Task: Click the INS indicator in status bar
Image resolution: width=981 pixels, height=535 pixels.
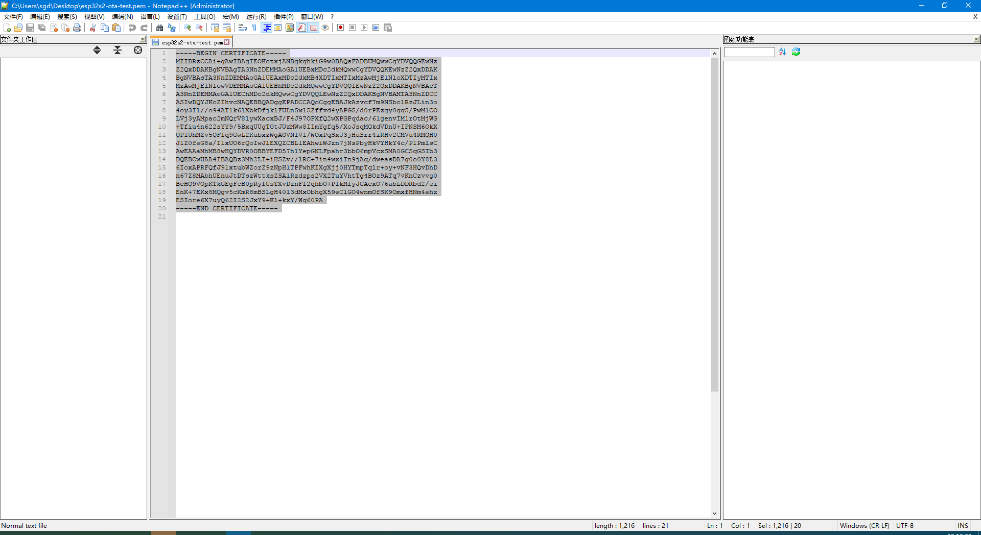Action: coord(963,526)
